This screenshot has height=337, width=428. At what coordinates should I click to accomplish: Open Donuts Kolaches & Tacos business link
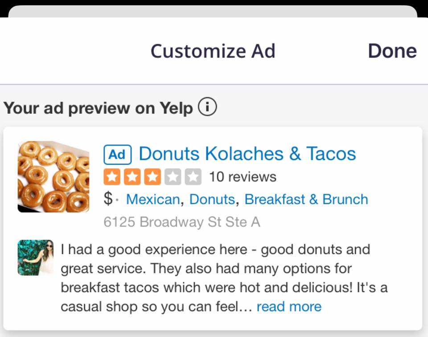click(247, 154)
